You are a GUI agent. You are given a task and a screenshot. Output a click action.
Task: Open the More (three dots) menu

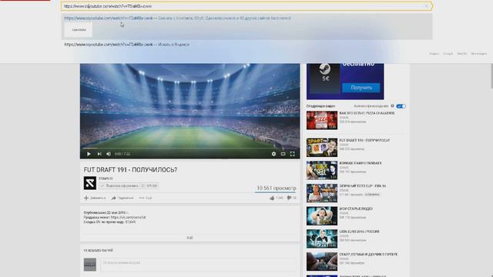click(146, 198)
